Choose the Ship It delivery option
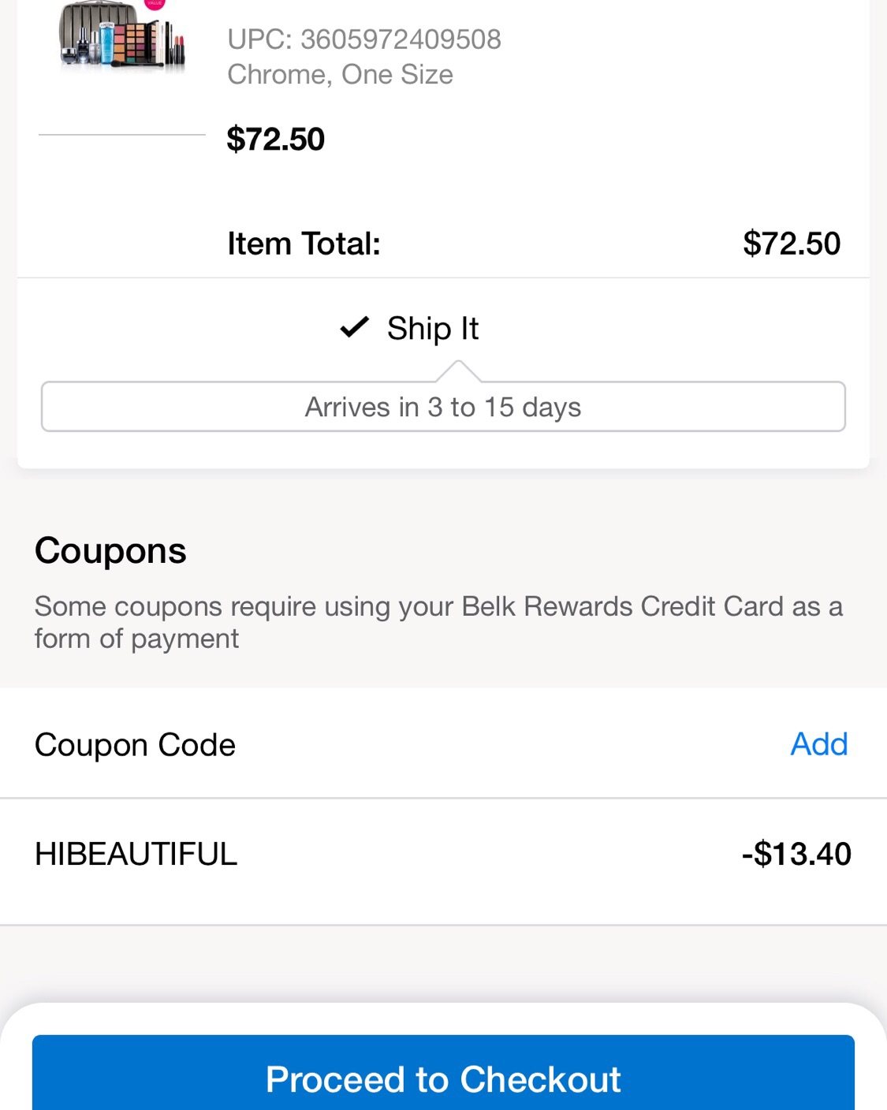 (x=409, y=328)
